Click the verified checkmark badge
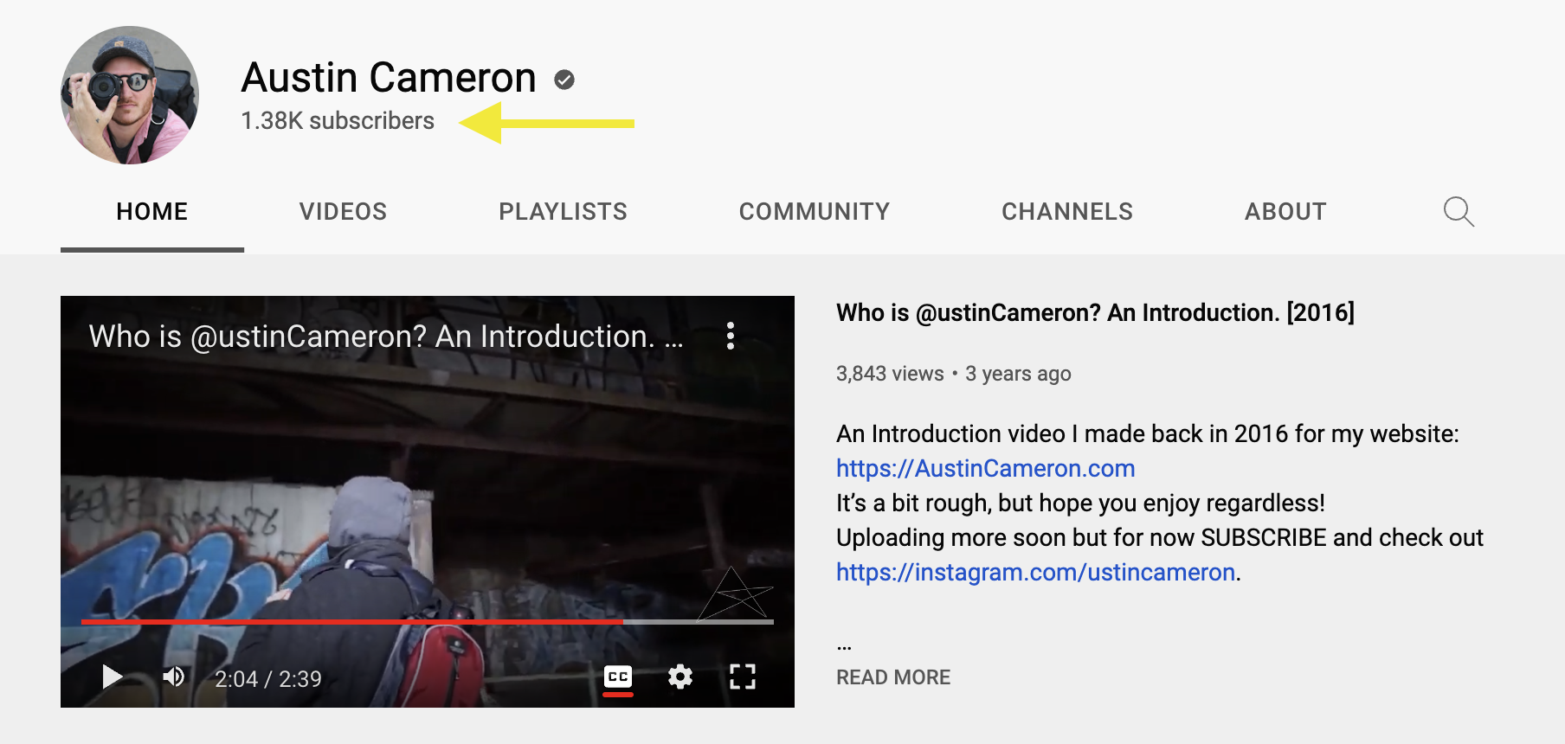 pos(564,80)
